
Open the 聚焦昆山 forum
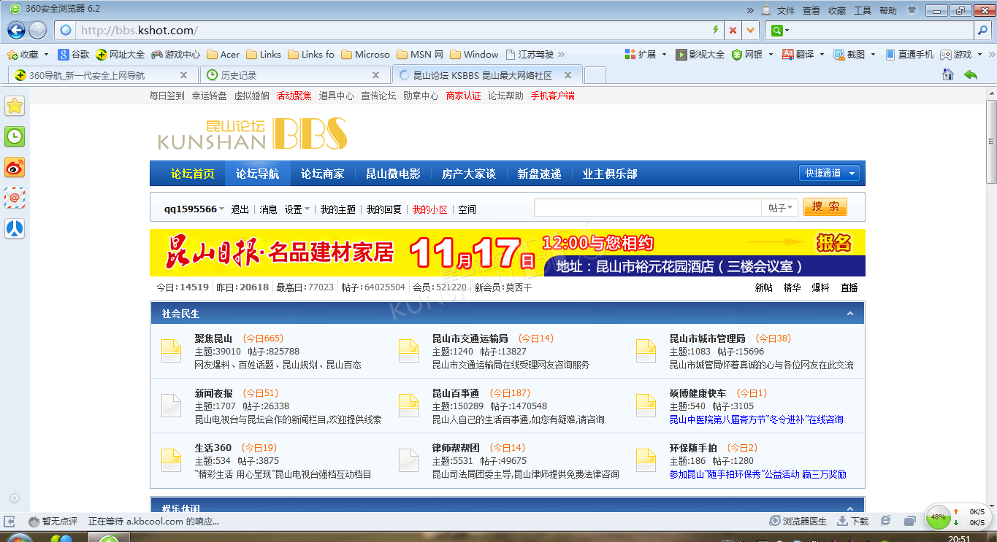pyautogui.click(x=213, y=338)
